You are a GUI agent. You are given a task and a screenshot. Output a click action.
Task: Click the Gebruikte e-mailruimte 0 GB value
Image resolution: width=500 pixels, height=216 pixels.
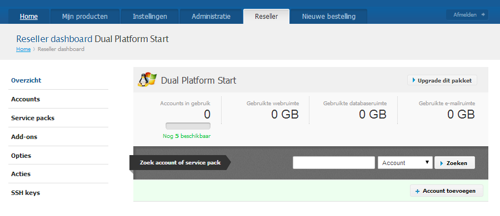[461, 115]
